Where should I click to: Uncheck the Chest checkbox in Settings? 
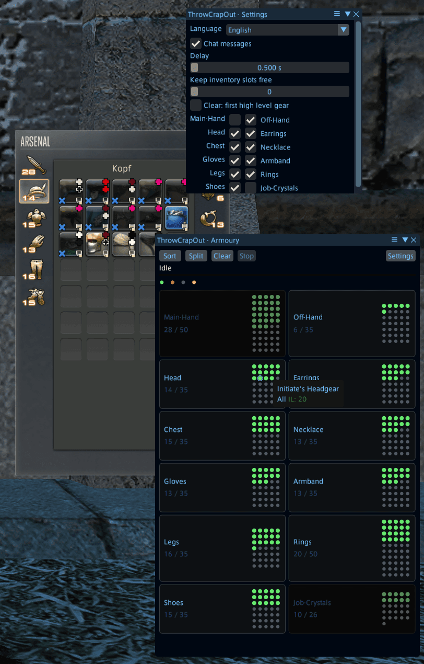pyautogui.click(x=235, y=147)
